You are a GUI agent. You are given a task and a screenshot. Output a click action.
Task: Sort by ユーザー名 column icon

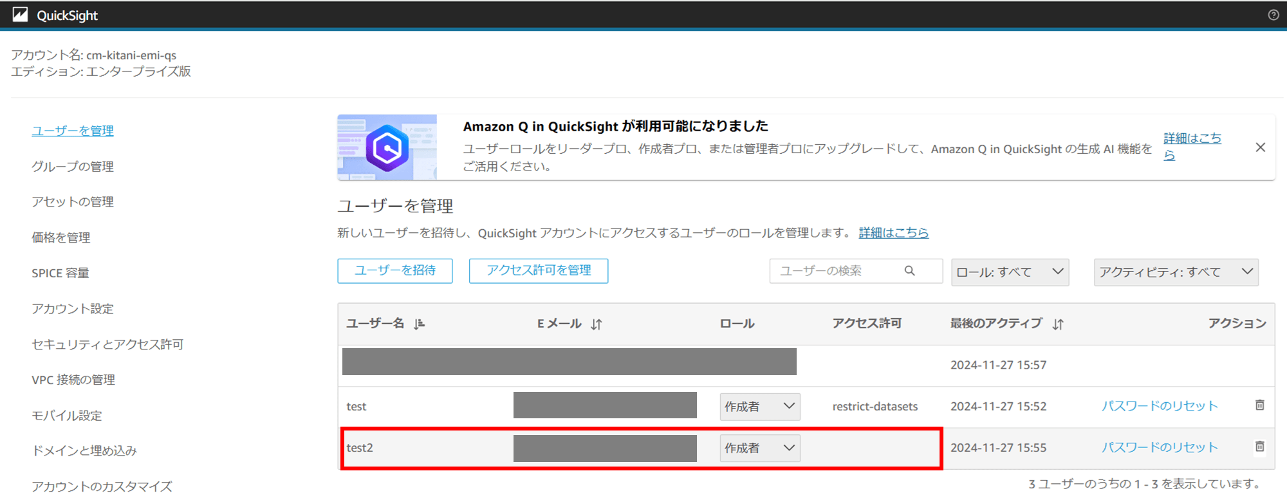(420, 324)
